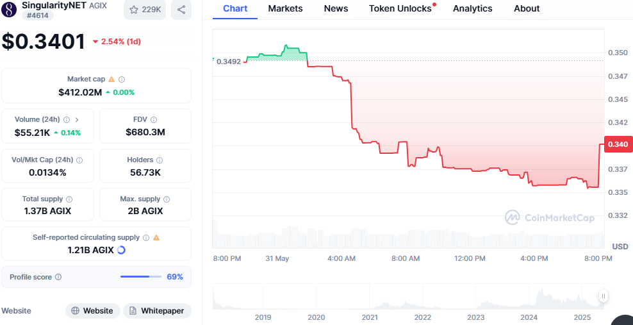Add AGIX to watchlist star button
The height and width of the screenshot is (325, 633).
pyautogui.click(x=145, y=10)
